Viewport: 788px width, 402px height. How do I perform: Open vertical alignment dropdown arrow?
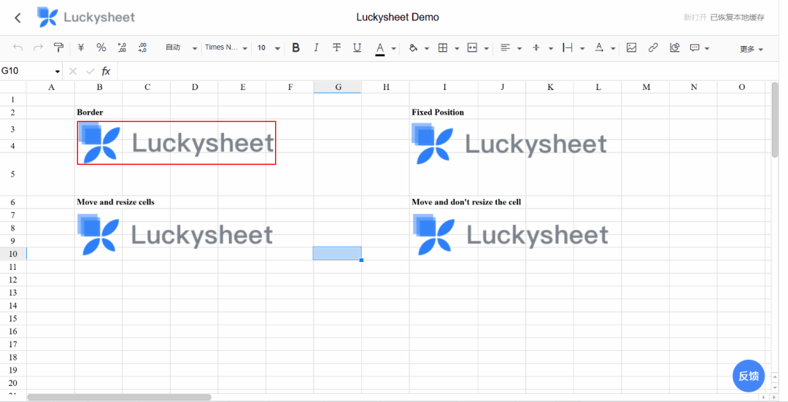tap(551, 49)
